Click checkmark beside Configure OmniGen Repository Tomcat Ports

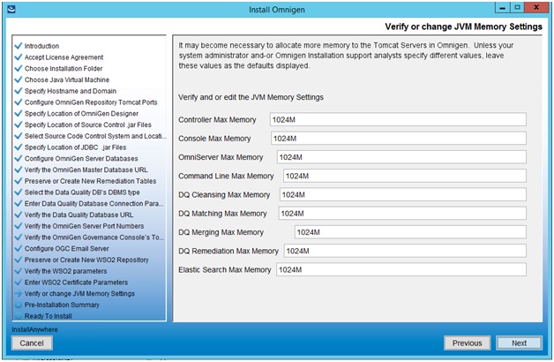click(18, 102)
